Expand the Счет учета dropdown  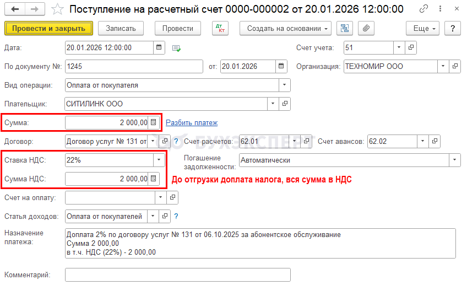click(399, 47)
